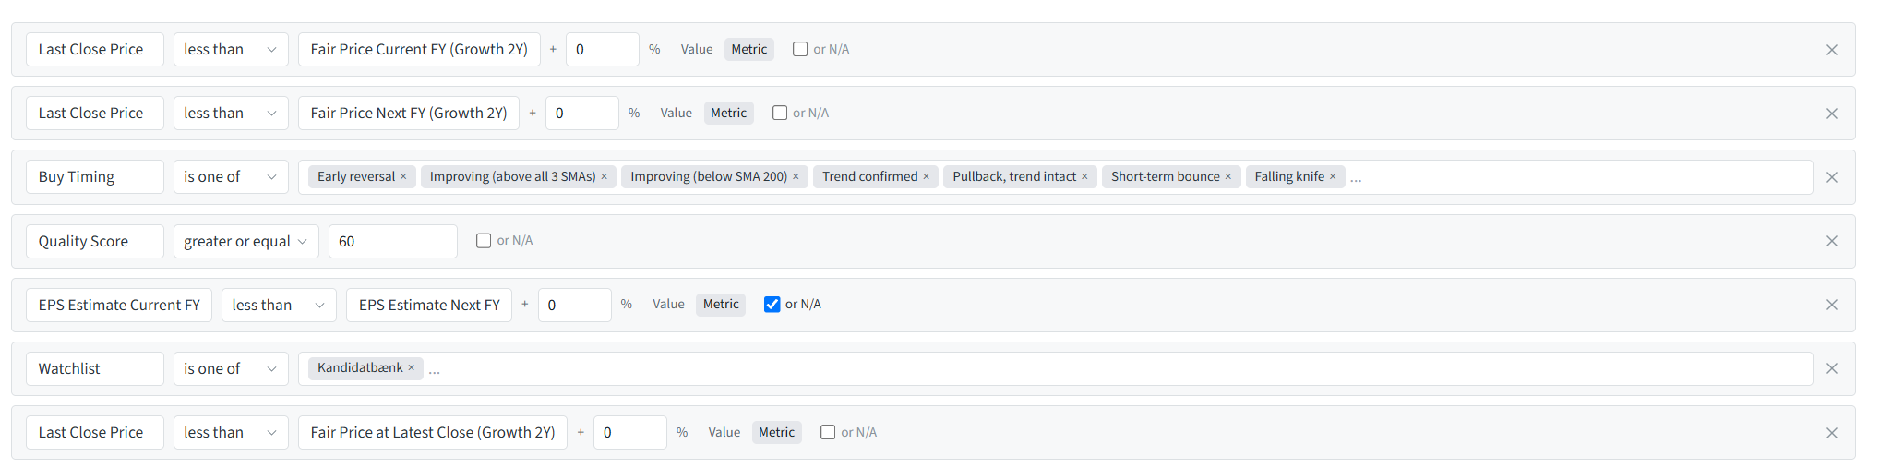Image resolution: width=1880 pixels, height=468 pixels.
Task: Toggle 'or N/A' for Fair Price Next FY row
Action: (x=780, y=113)
